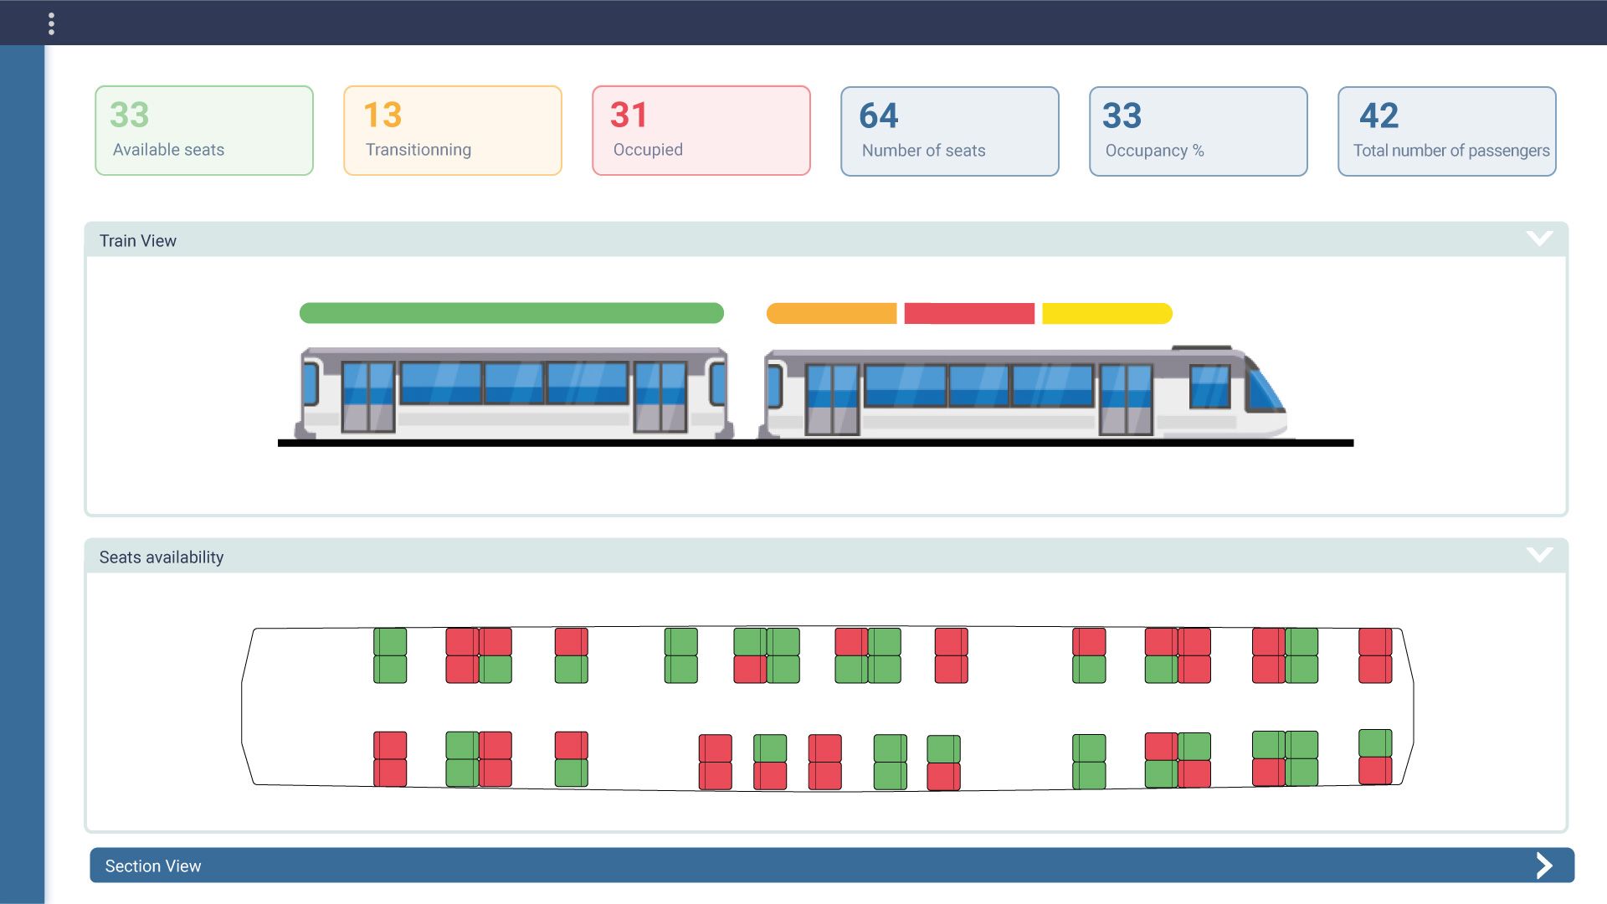Open the three-dot menu in top bar
This screenshot has height=904, width=1607.
coord(51,23)
